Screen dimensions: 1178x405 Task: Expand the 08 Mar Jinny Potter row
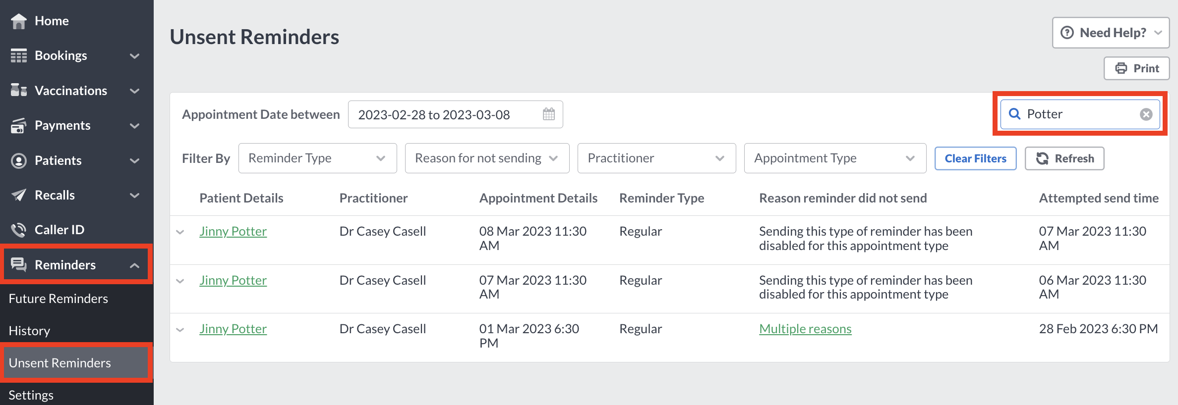[x=180, y=232]
